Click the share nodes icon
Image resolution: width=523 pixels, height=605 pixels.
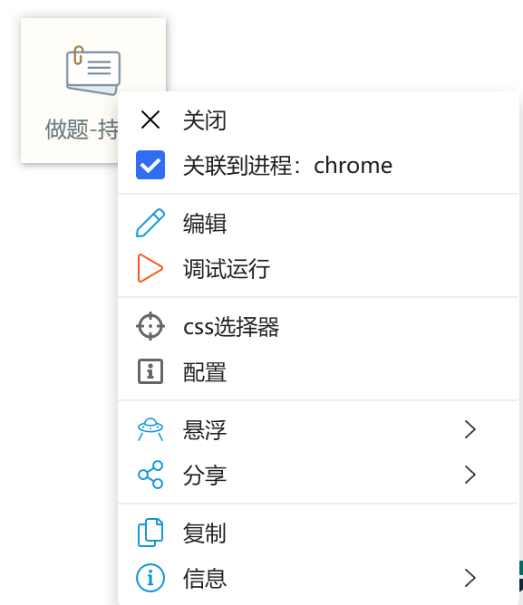point(150,475)
